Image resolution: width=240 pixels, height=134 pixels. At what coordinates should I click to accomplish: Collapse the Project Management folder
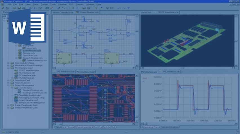tap(8, 85)
